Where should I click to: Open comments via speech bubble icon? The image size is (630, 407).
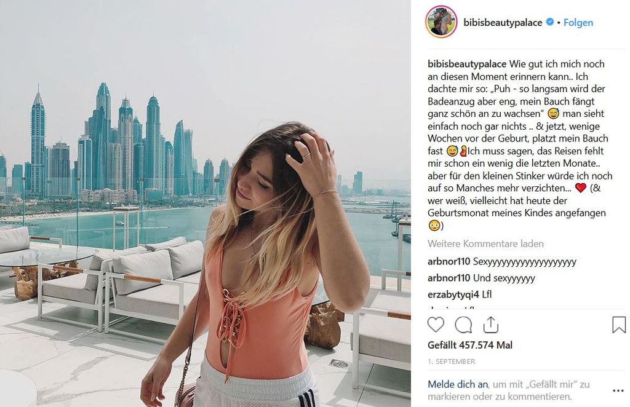(x=463, y=325)
